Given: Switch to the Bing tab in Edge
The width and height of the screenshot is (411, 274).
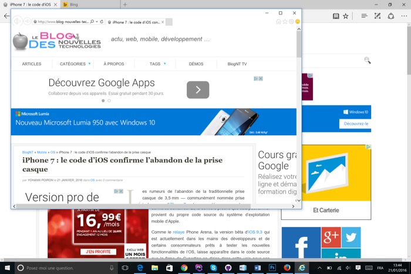Looking at the screenshot, I should (x=90, y=5).
